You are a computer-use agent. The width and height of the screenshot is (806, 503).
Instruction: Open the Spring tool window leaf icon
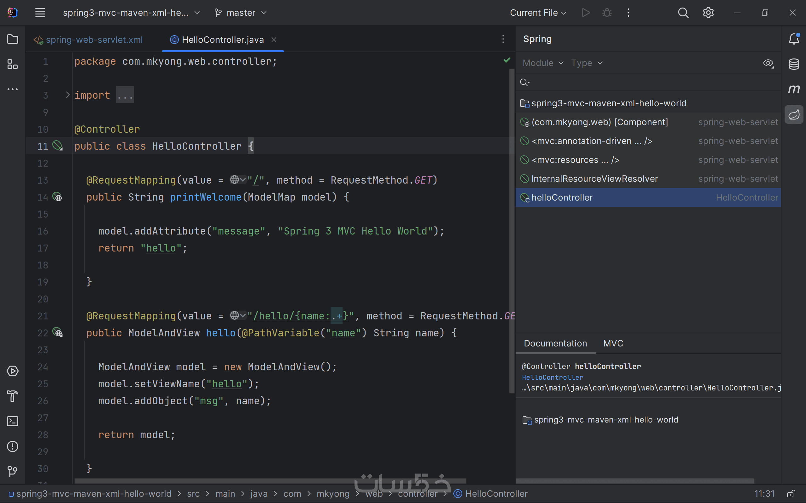tap(794, 114)
